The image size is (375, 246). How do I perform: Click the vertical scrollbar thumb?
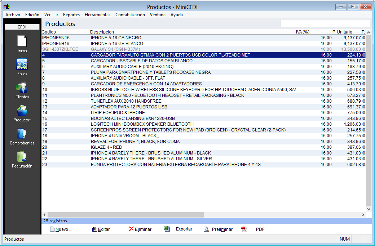(x=369, y=121)
